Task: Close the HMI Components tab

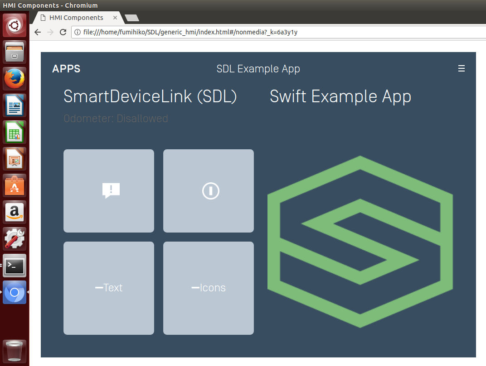Action: pos(115,18)
